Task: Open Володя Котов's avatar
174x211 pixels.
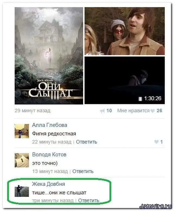Action: coord(22,160)
